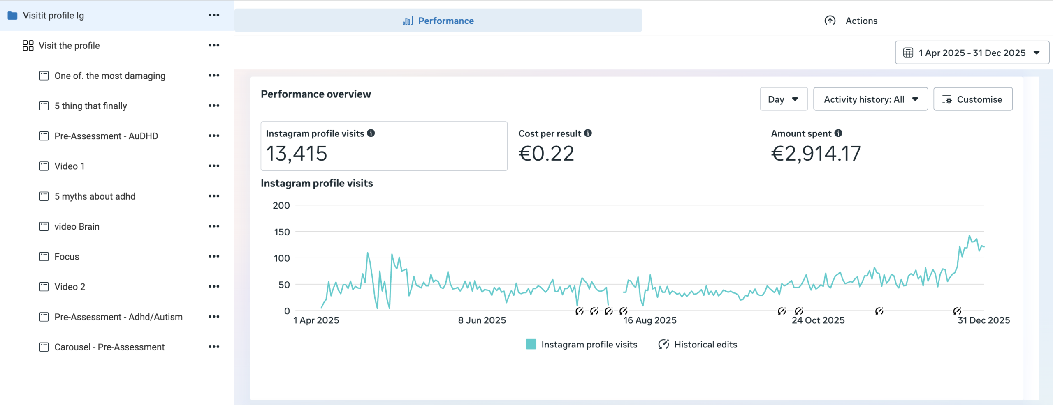Open the Activity history: All dropdown
1053x405 pixels.
870,99
